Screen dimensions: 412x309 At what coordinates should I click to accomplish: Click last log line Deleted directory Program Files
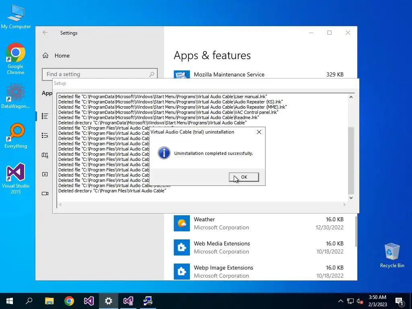(112, 191)
